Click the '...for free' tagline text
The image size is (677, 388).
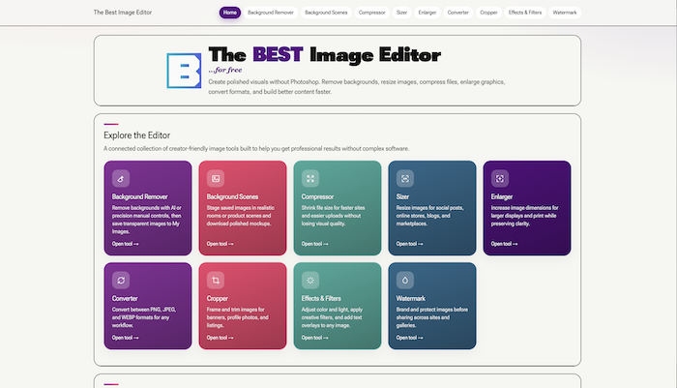(225, 70)
